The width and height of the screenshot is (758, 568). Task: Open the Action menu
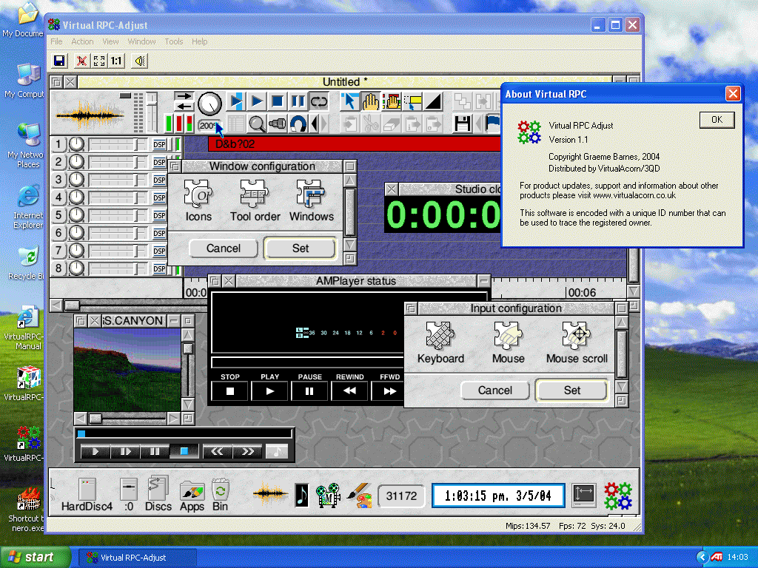coord(82,41)
